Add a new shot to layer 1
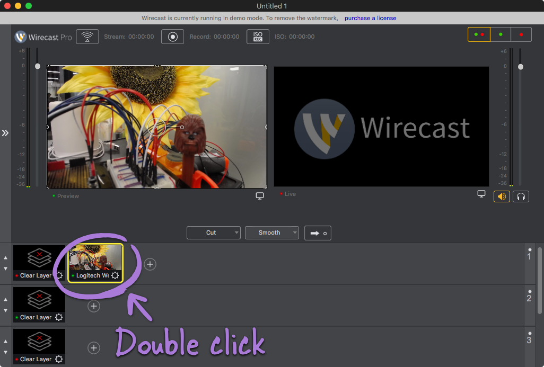 (150, 264)
